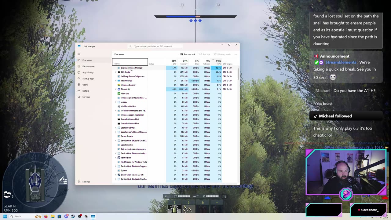Image resolution: width=391 pixels, height=220 pixels.
Task: Expand the TeamViewer process group
Action: [x=115, y=158]
